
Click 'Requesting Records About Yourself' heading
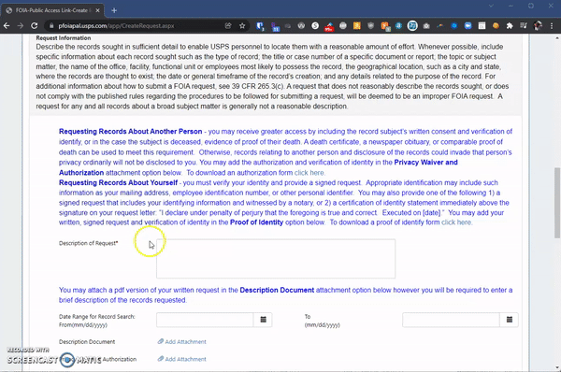click(118, 183)
